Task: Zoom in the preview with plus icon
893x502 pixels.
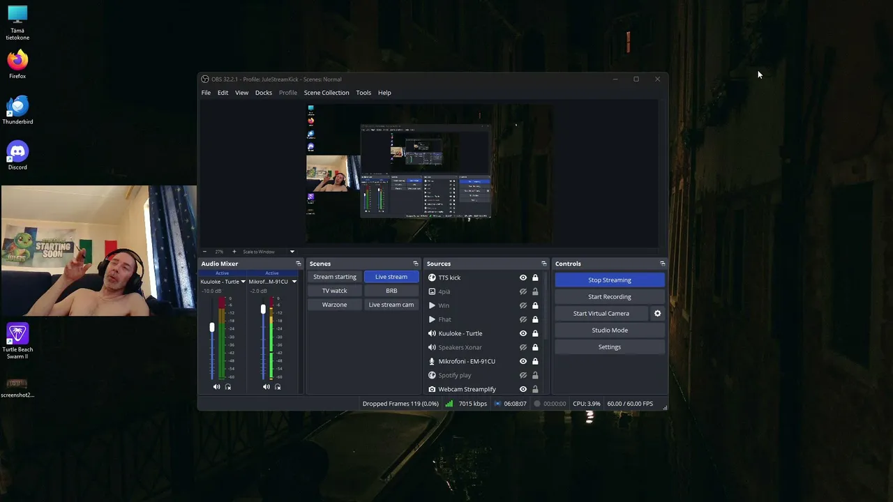Action: click(x=234, y=252)
